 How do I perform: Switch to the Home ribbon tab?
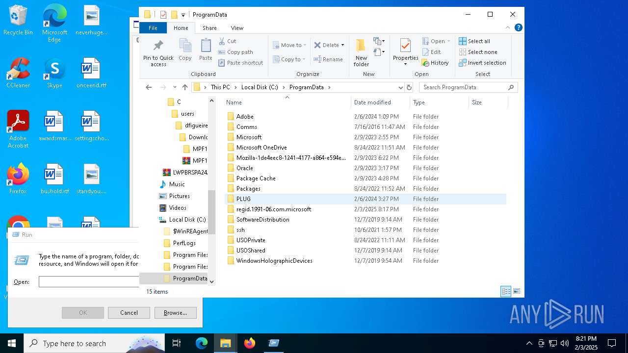click(x=181, y=28)
